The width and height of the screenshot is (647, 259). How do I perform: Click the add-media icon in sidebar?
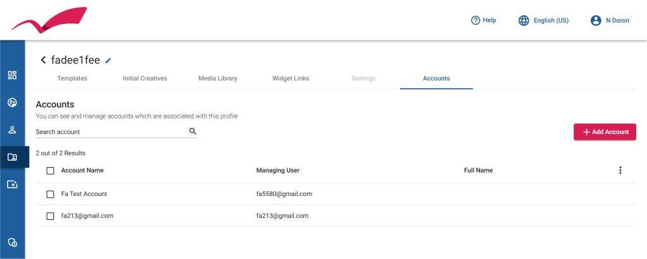[12, 184]
